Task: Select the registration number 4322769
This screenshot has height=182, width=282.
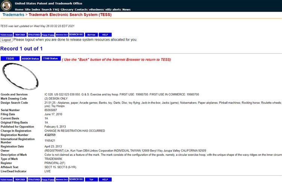Action: (x=50, y=135)
